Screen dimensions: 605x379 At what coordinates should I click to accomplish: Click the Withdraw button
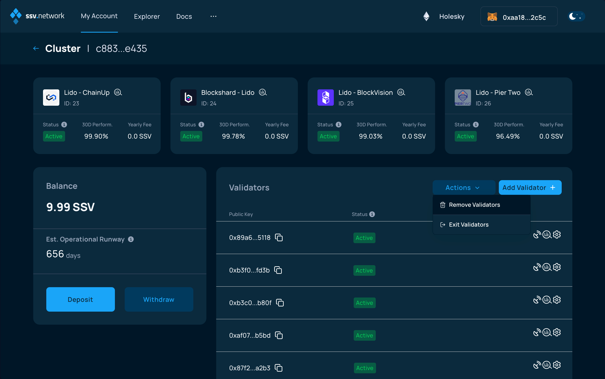click(x=159, y=299)
